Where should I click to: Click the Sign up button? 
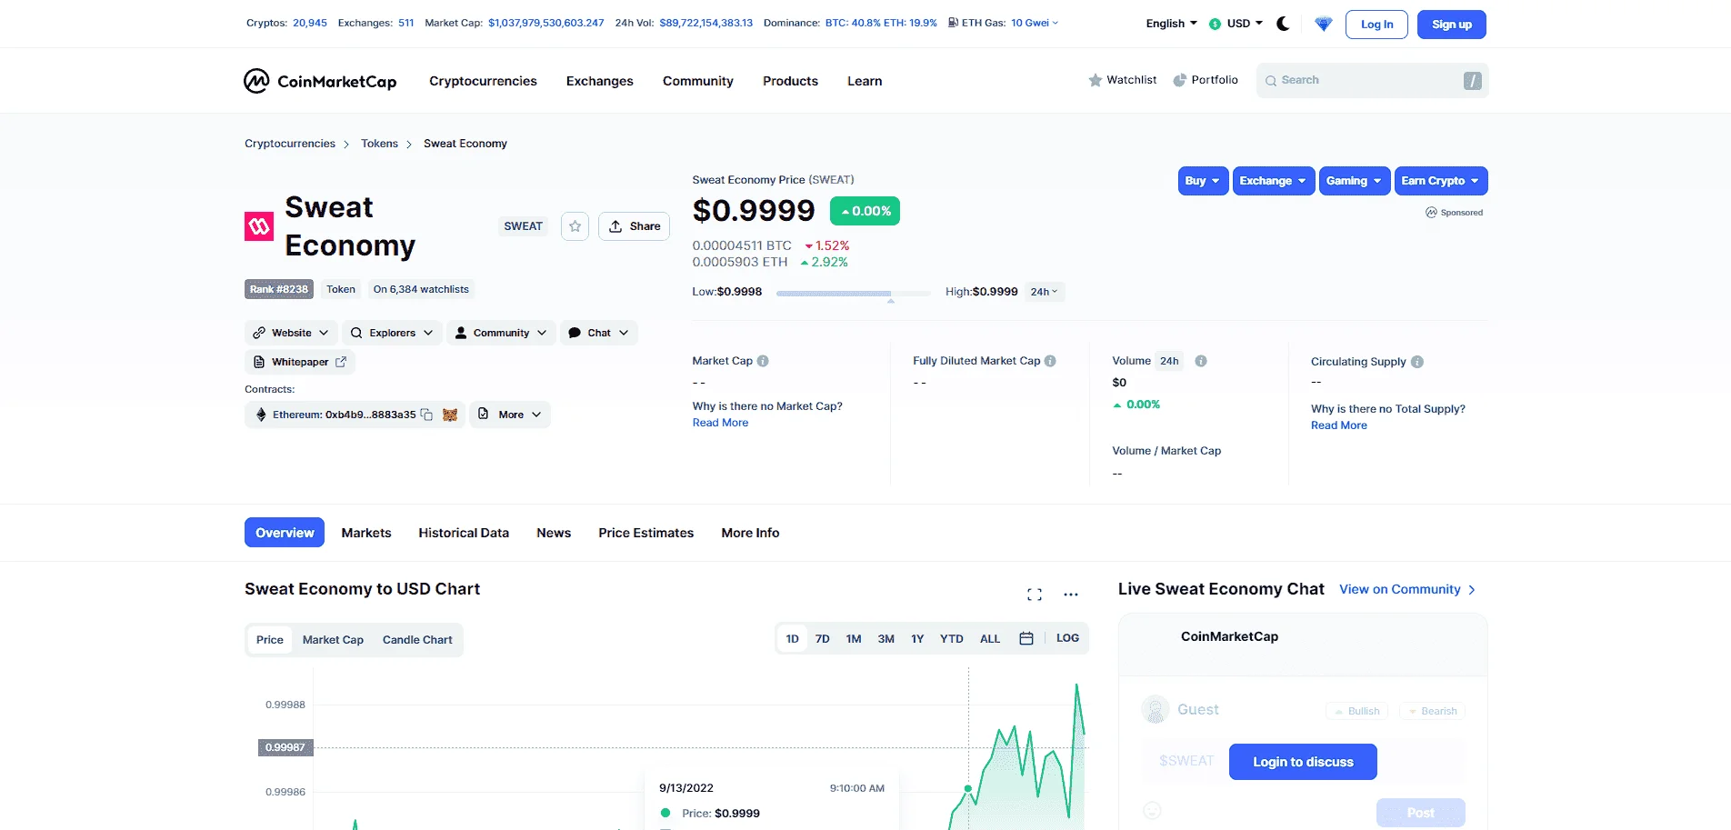click(1451, 25)
